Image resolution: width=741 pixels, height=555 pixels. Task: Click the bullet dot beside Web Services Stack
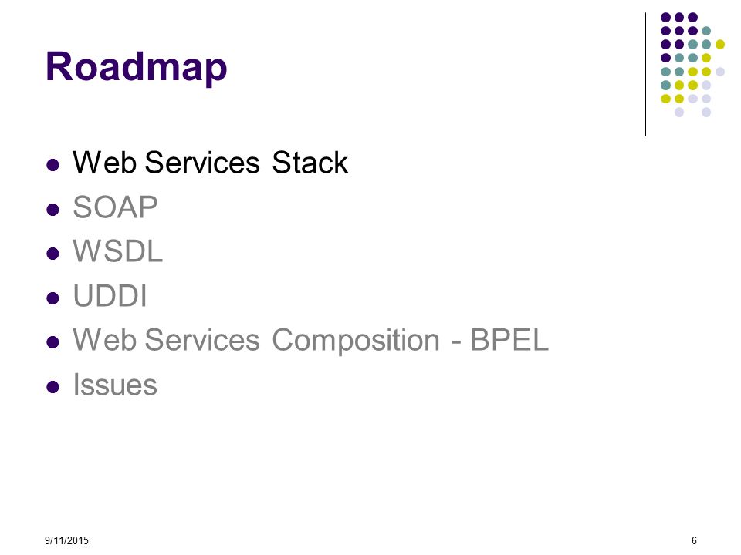pos(53,165)
